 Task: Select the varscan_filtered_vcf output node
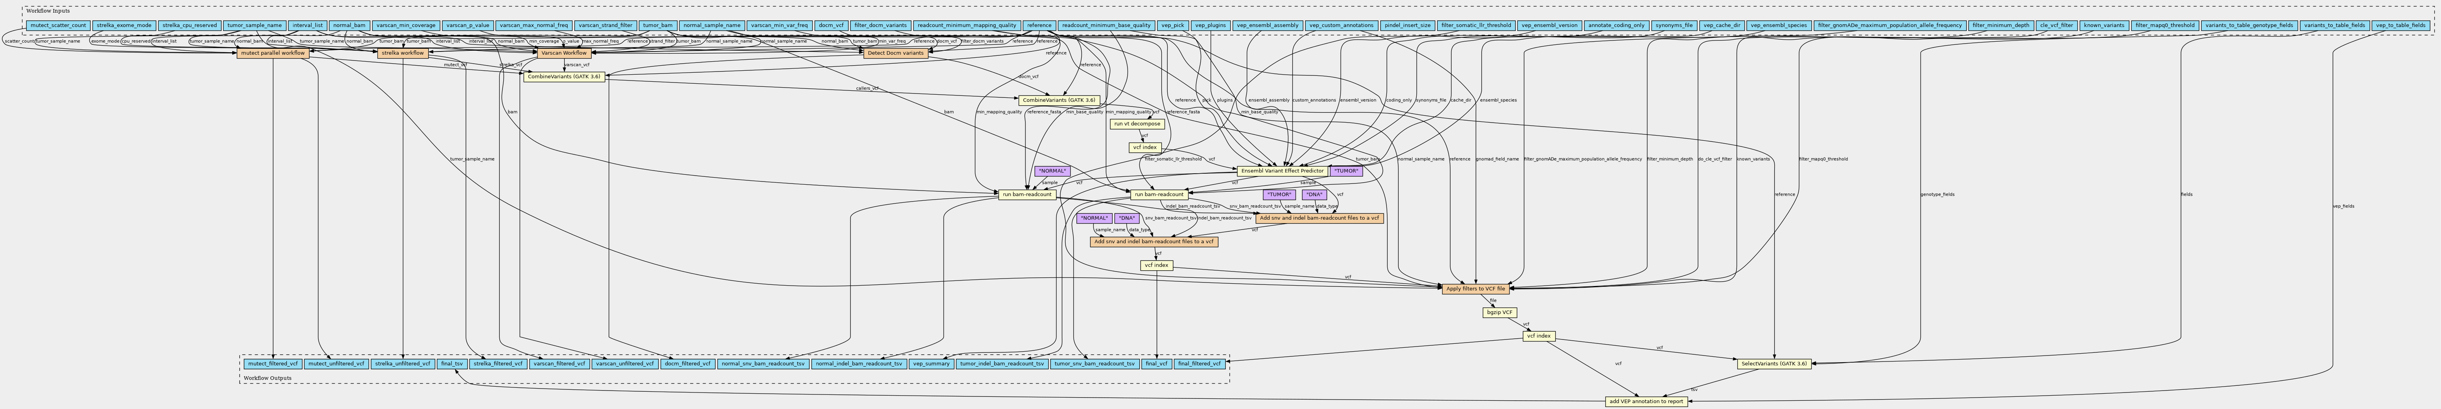click(x=559, y=363)
